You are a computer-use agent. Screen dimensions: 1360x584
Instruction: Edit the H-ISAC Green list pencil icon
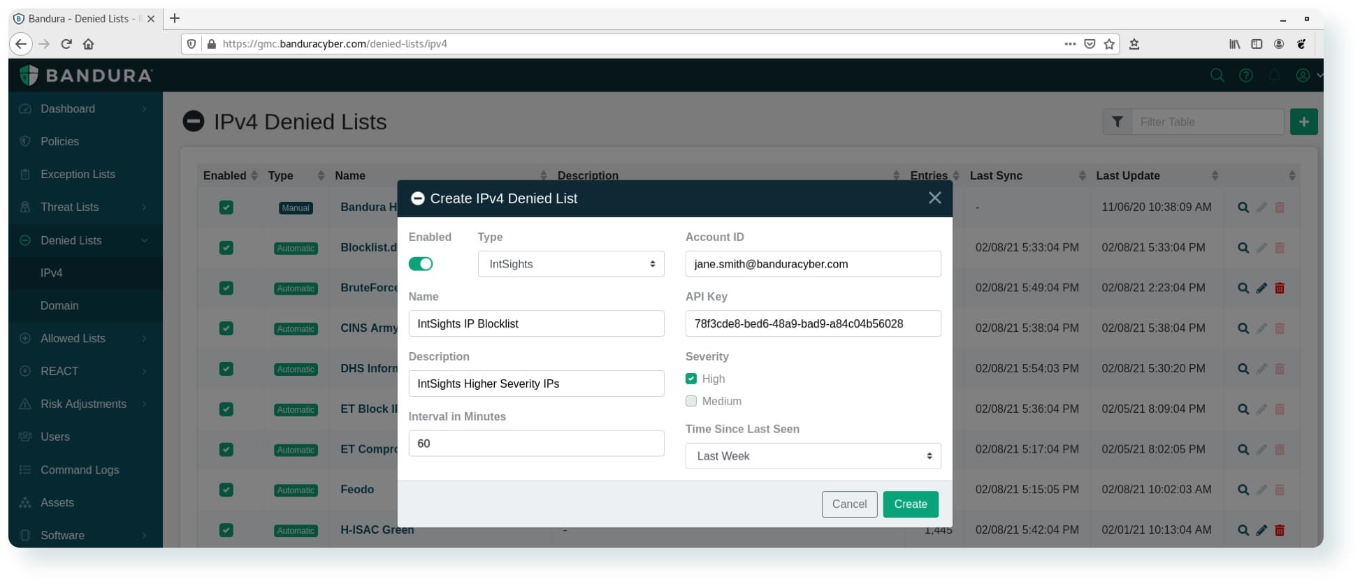point(1261,530)
